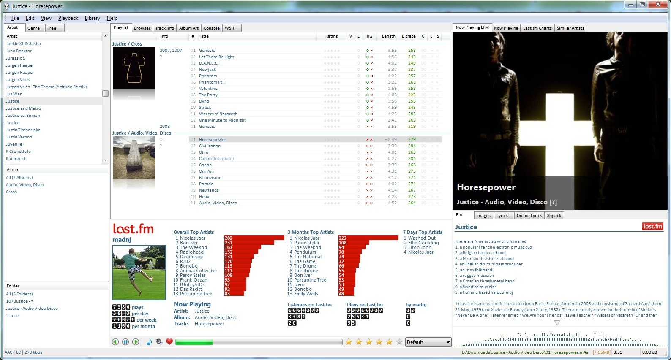
Task: Switch to the Track Info tab
Action: [164, 28]
